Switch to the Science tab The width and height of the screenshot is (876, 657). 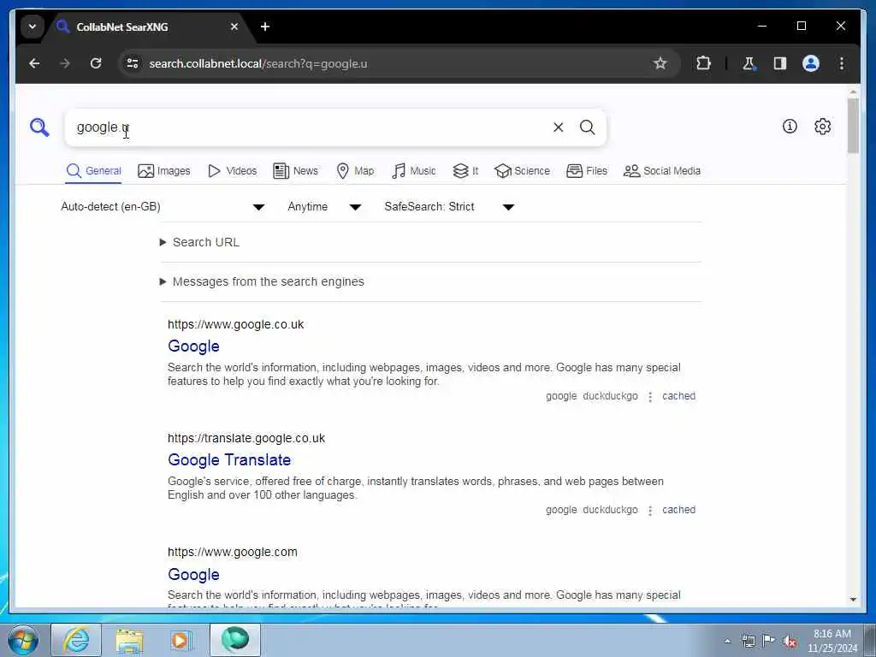(522, 171)
